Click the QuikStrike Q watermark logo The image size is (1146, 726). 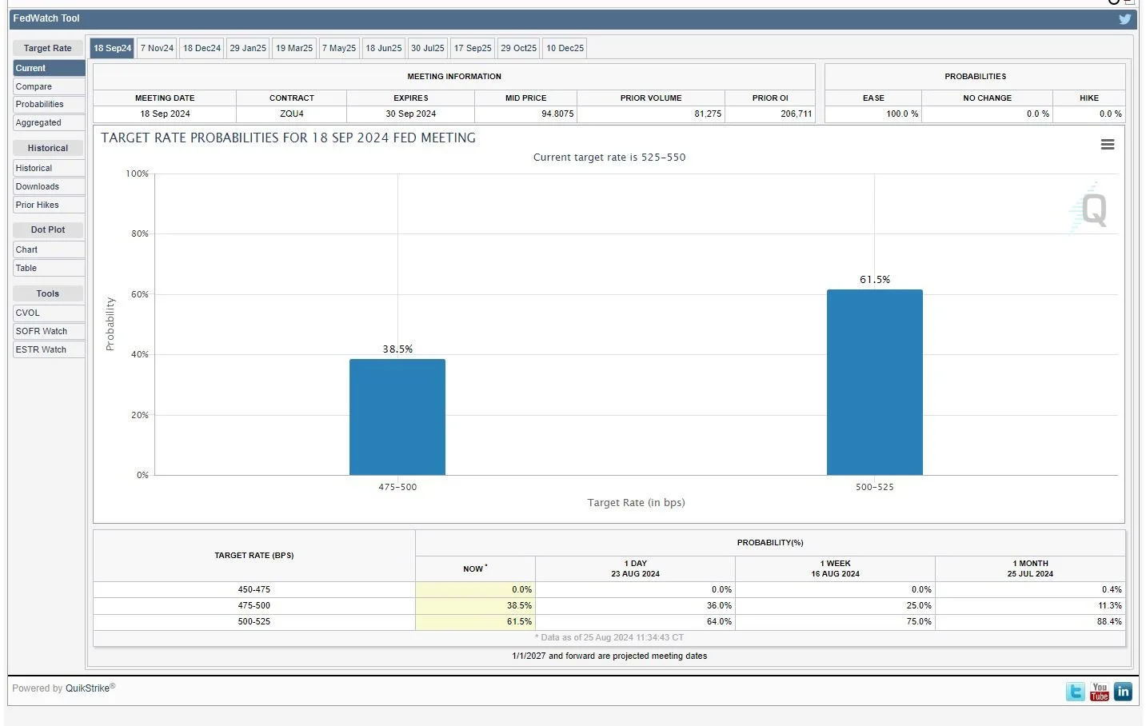[x=1090, y=209]
